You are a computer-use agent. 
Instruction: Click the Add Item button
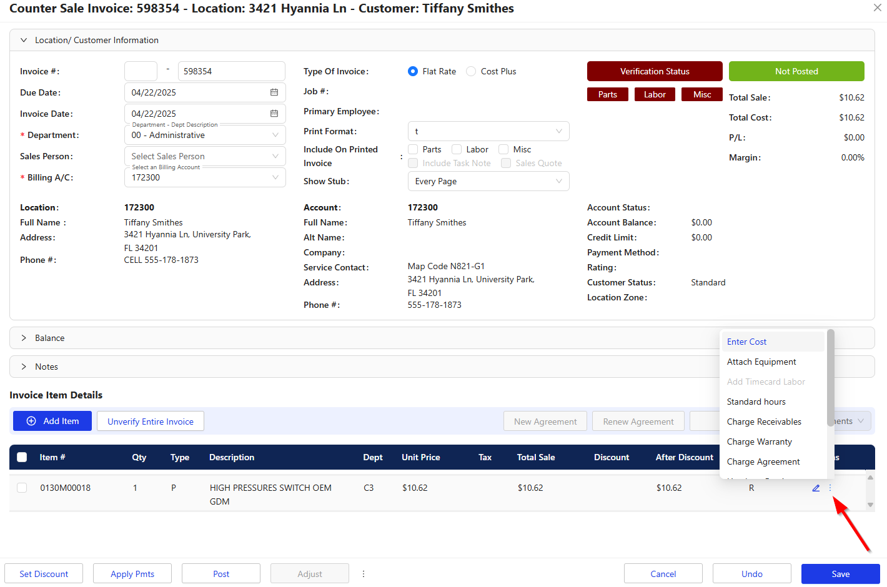click(52, 421)
